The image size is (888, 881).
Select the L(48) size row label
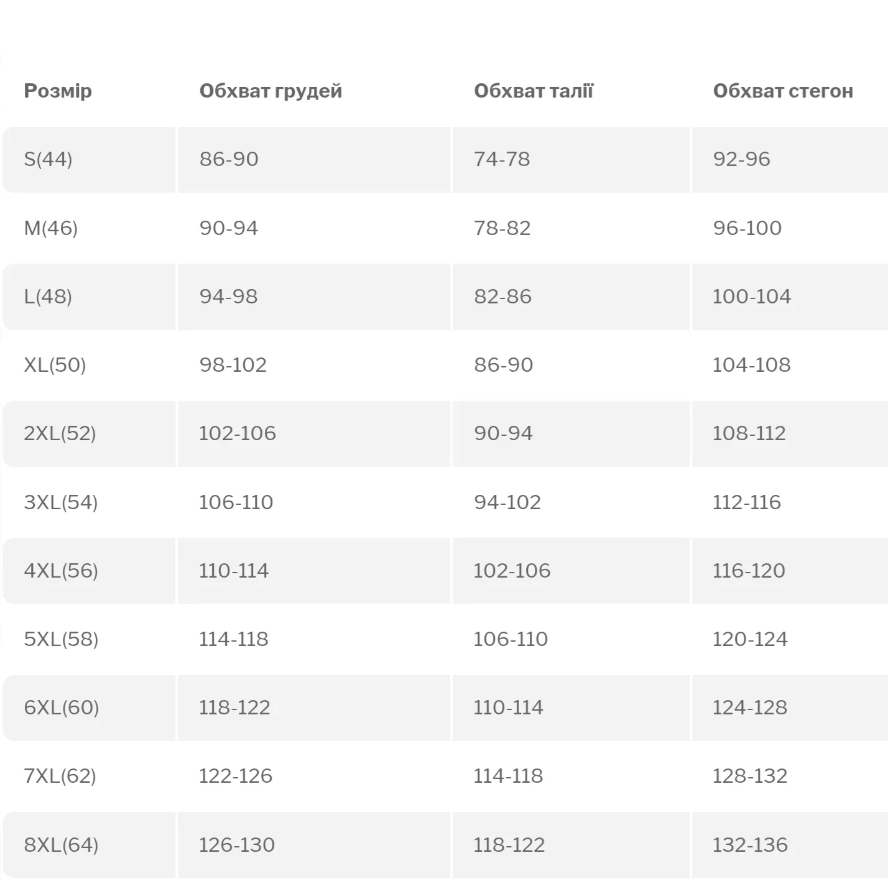(x=48, y=297)
